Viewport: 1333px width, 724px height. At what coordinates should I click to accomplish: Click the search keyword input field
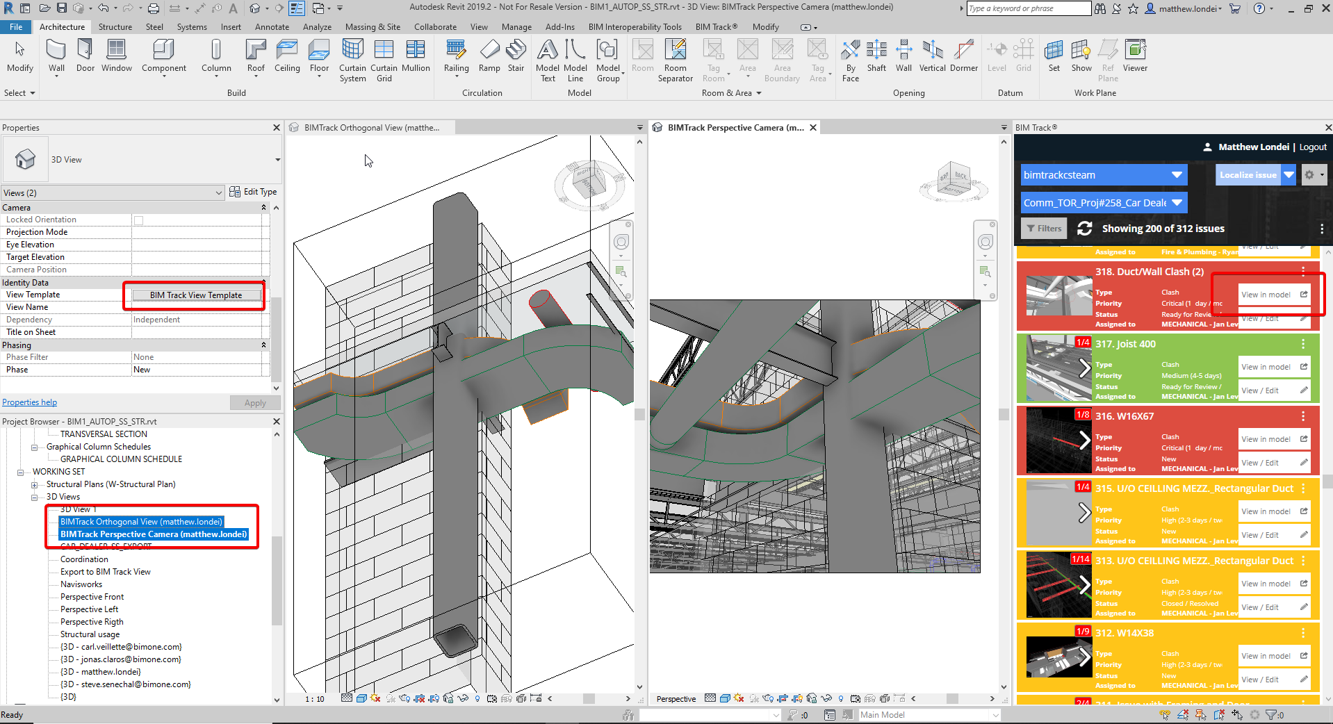pyautogui.click(x=1029, y=8)
